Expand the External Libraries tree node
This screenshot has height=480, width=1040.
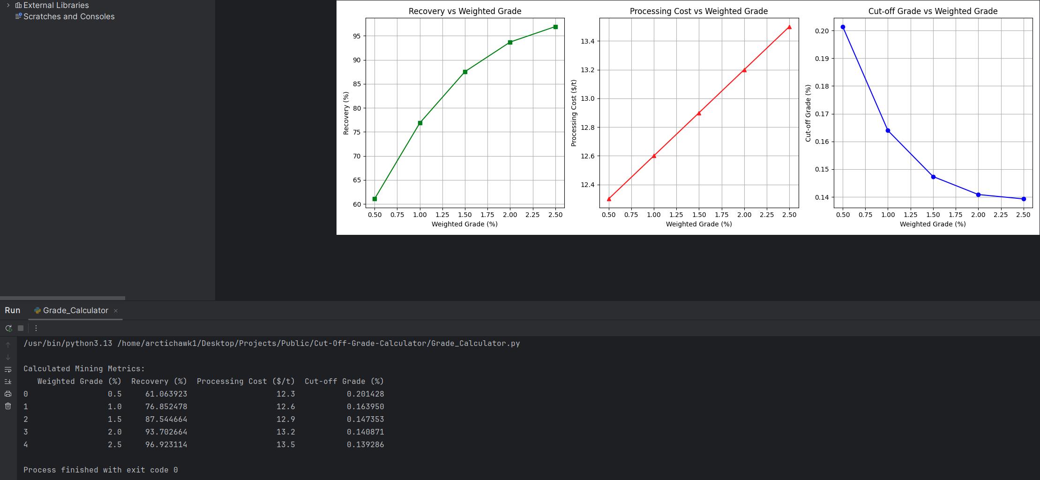[x=8, y=5]
